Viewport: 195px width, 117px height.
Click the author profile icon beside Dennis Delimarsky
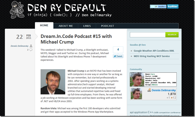point(31,46)
